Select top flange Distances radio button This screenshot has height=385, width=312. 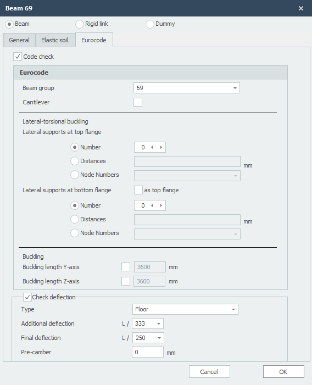tap(75, 161)
